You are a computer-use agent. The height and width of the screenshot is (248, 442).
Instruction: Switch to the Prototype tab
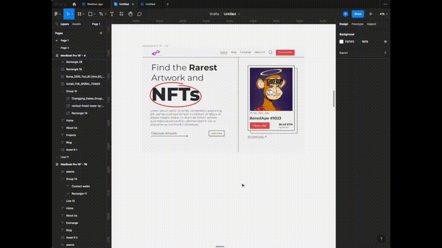pyautogui.click(x=357, y=24)
